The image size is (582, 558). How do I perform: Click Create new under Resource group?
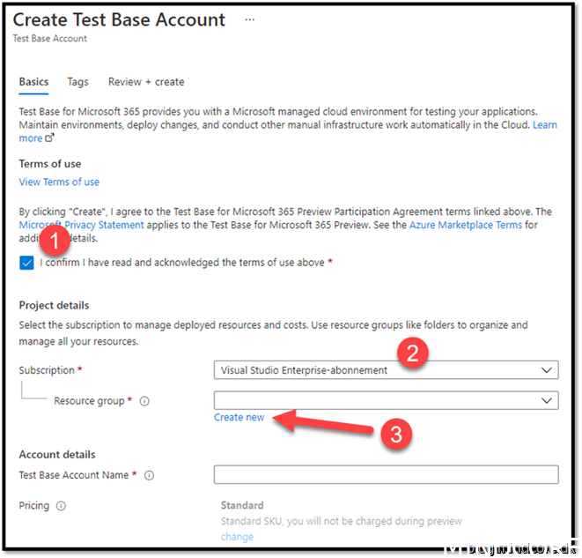click(239, 417)
